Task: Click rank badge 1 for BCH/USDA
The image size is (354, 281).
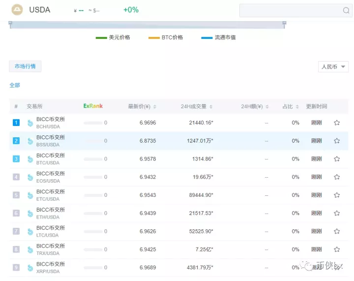Action: pos(16,123)
